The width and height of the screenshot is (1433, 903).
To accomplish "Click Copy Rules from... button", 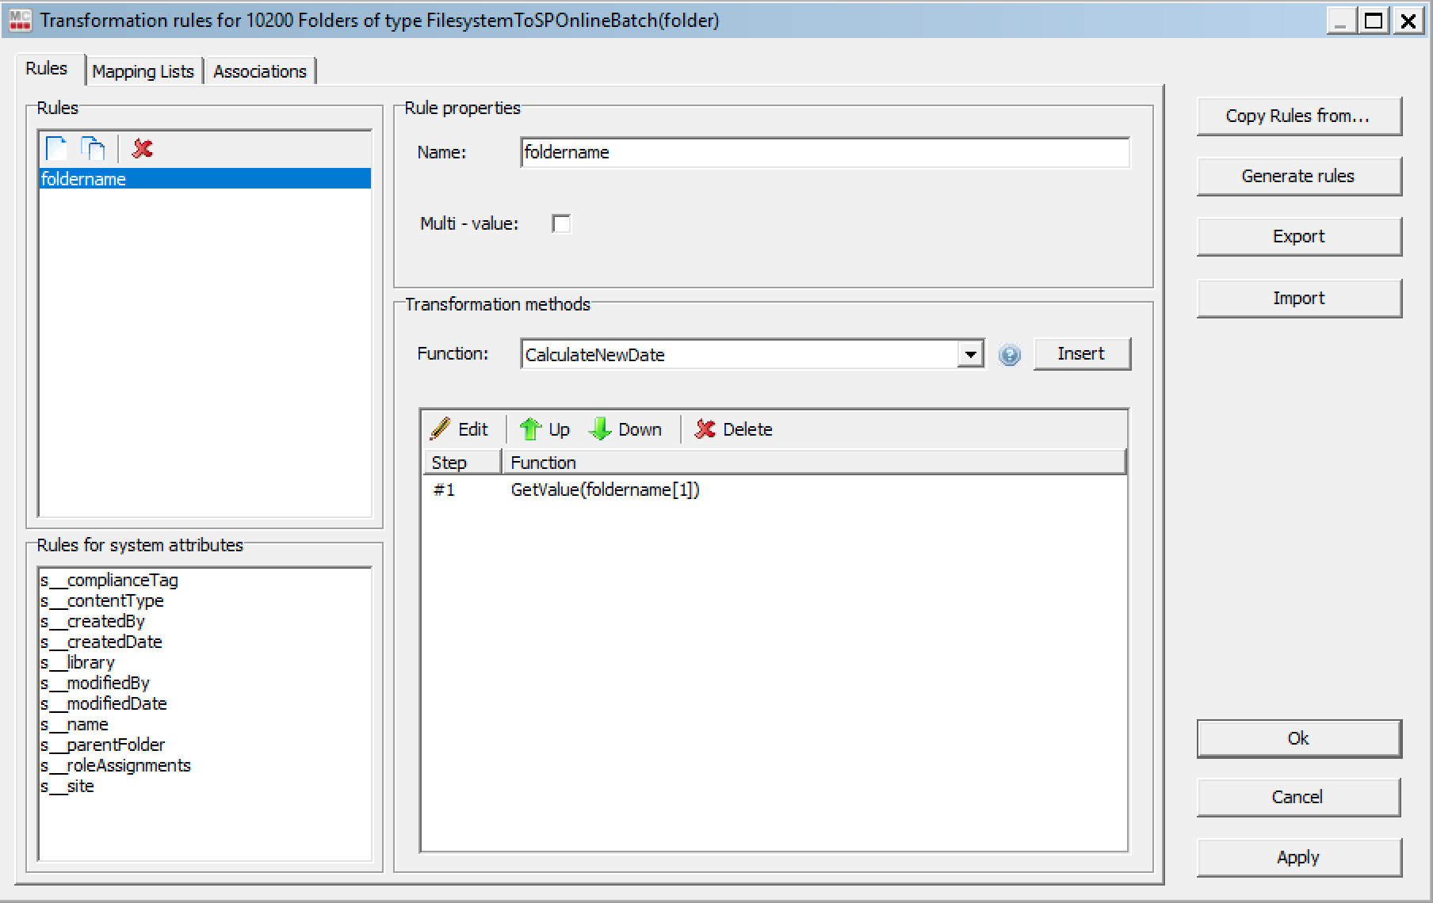I will (x=1298, y=116).
